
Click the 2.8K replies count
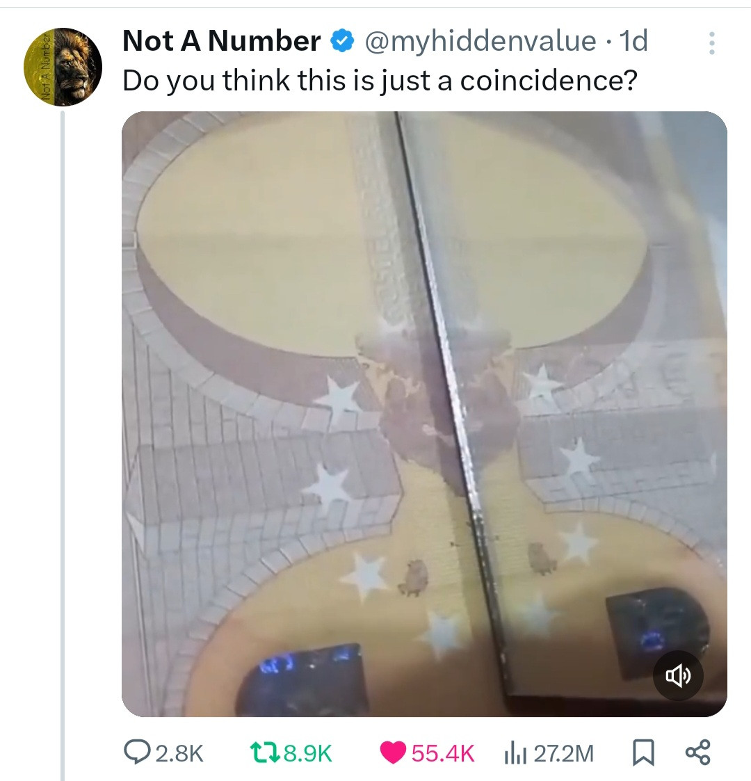(179, 752)
